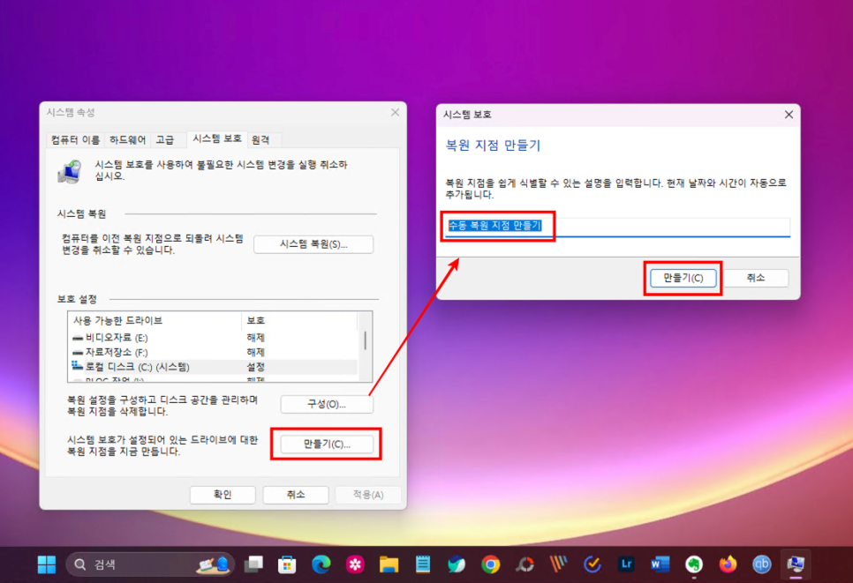Select the 로컬 디스크 (C:) (시스템) row
Viewport: 853px width, 583px height.
[x=213, y=367]
